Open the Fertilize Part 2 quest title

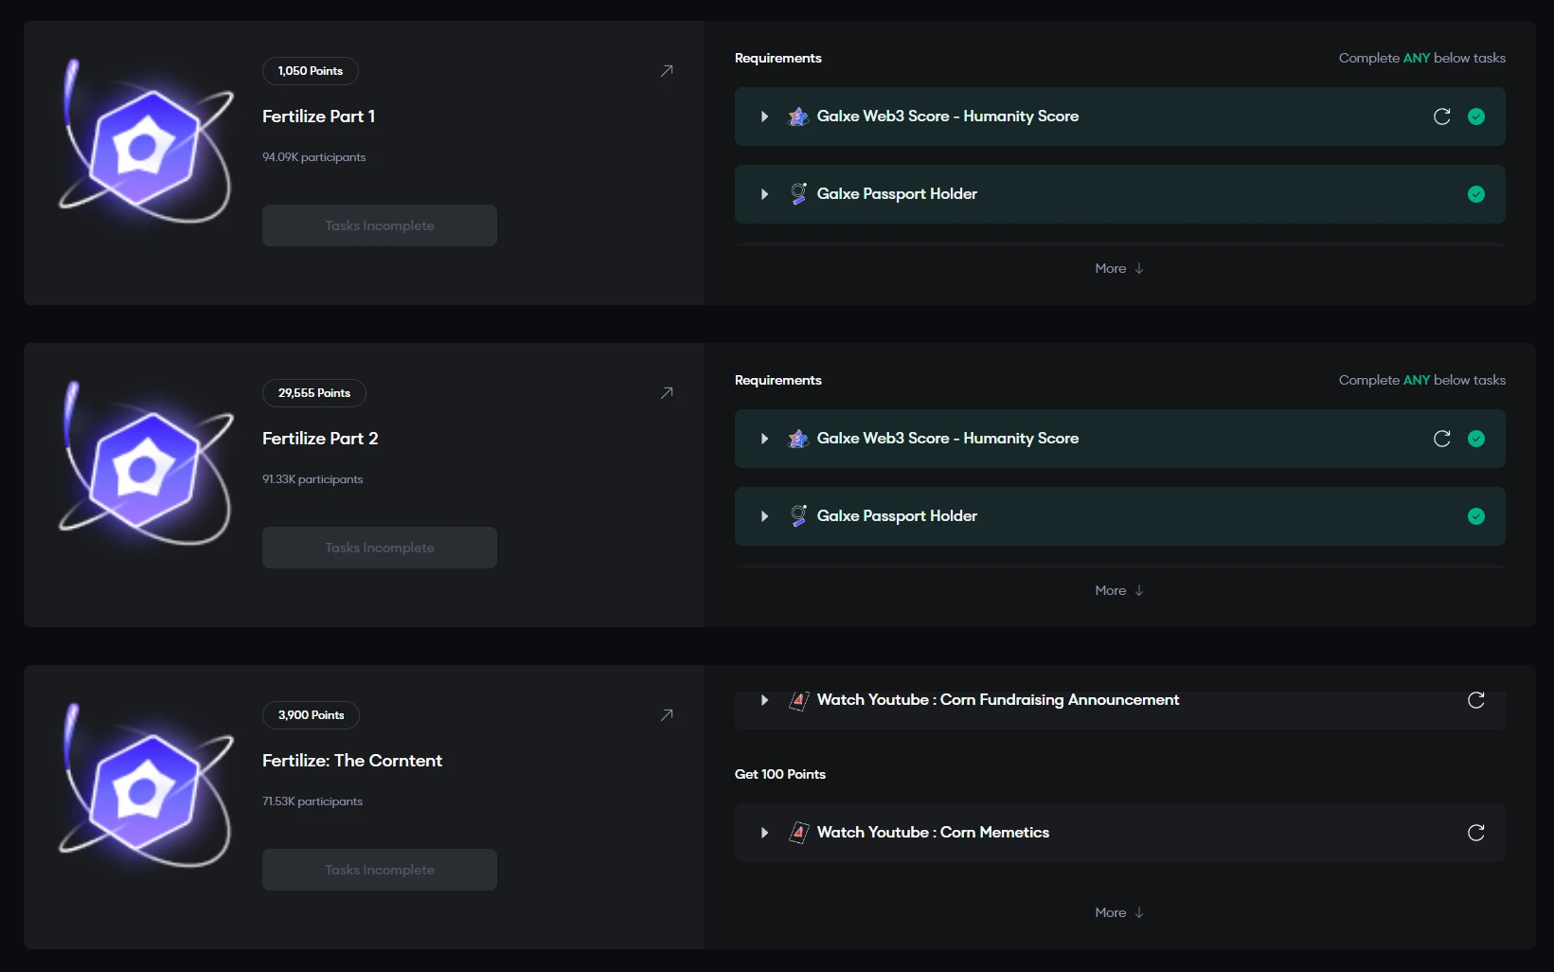click(320, 439)
